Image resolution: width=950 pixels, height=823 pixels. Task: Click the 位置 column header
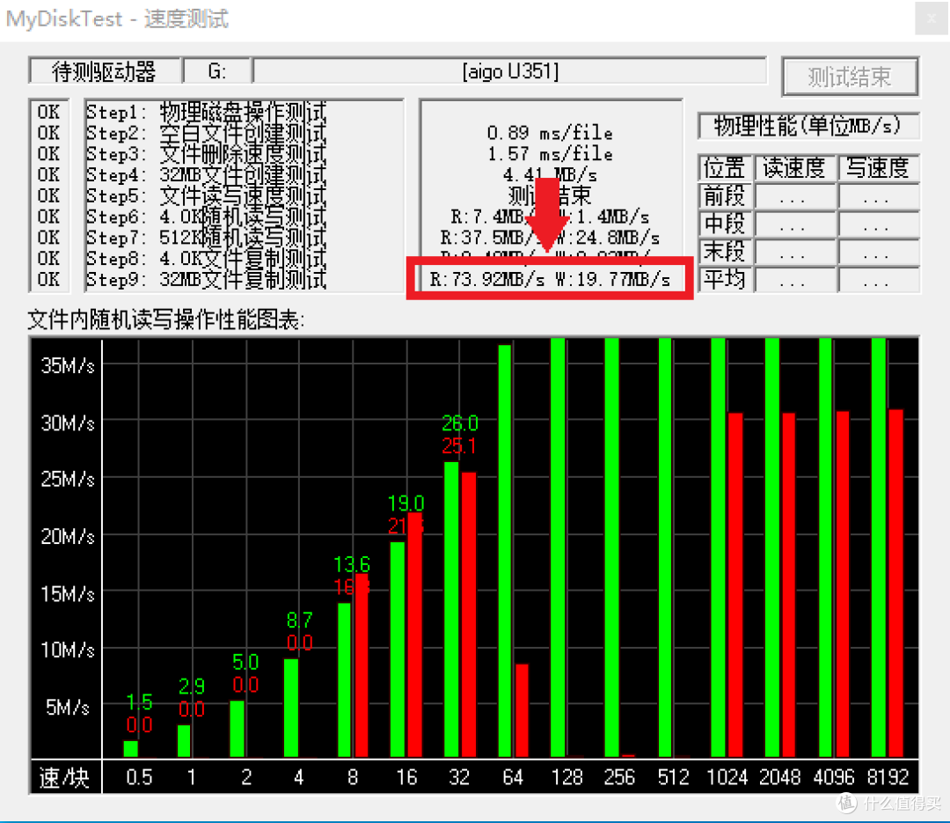pyautogui.click(x=724, y=167)
